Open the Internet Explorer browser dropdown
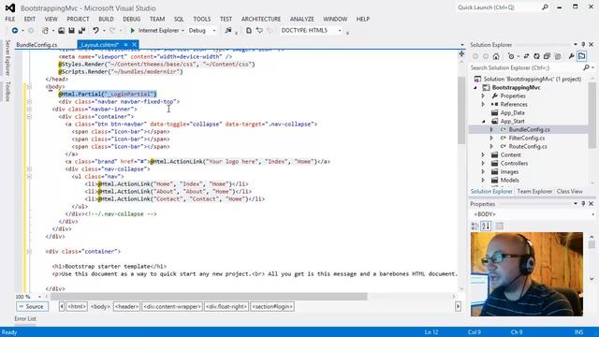Image resolution: width=599 pixels, height=337 pixels. [x=183, y=31]
